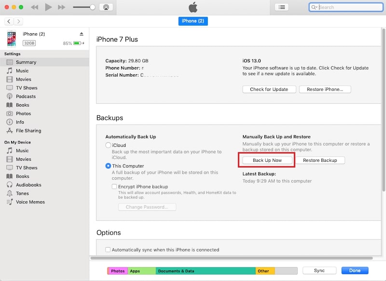Select the iCloud backup radio option
Image resolution: width=386 pixels, height=281 pixels.
point(108,145)
